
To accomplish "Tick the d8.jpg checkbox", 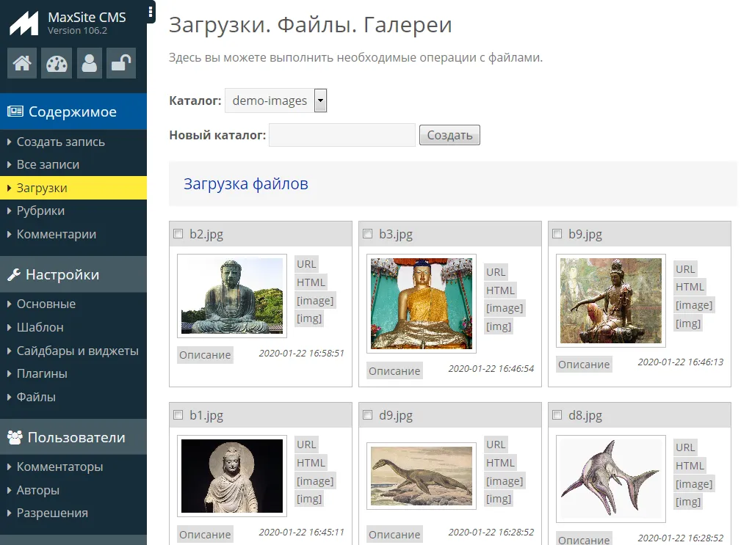I will tap(557, 415).
